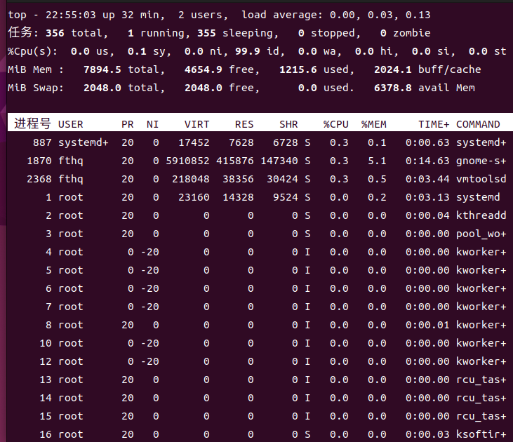Screen dimensions: 513x442
Task: Select PID 14 in process list
Action: 45,399
